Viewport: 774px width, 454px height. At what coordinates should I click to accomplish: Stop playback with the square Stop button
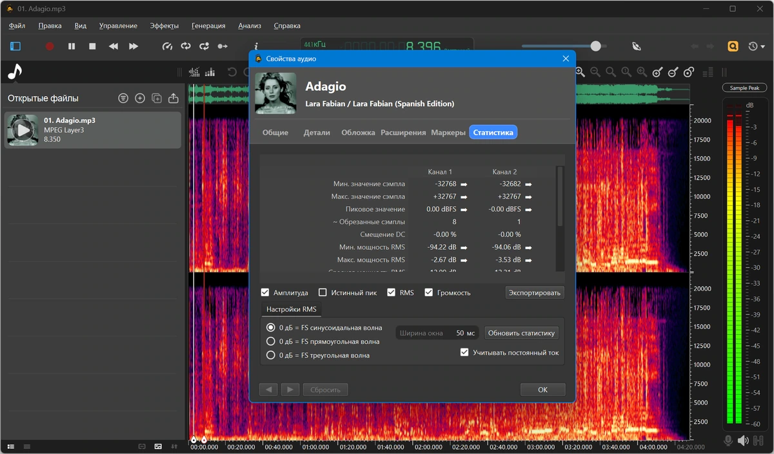point(92,46)
